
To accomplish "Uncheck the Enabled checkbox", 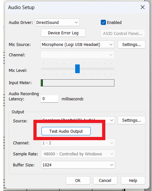I will point(103,22).
